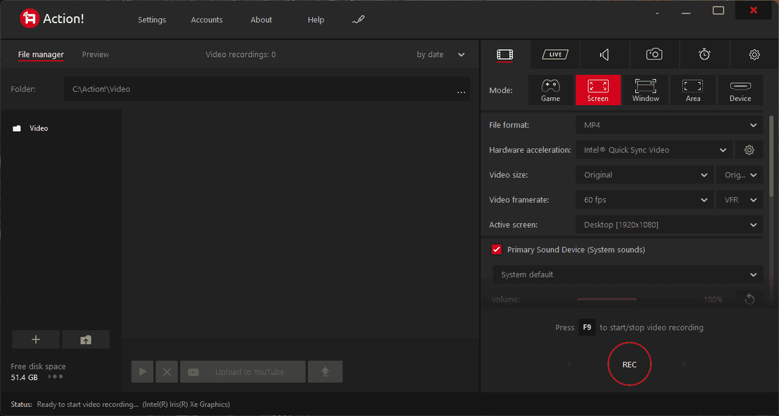The image size is (779, 416).
Task: Open the screenshots camera tab
Action: pos(654,54)
